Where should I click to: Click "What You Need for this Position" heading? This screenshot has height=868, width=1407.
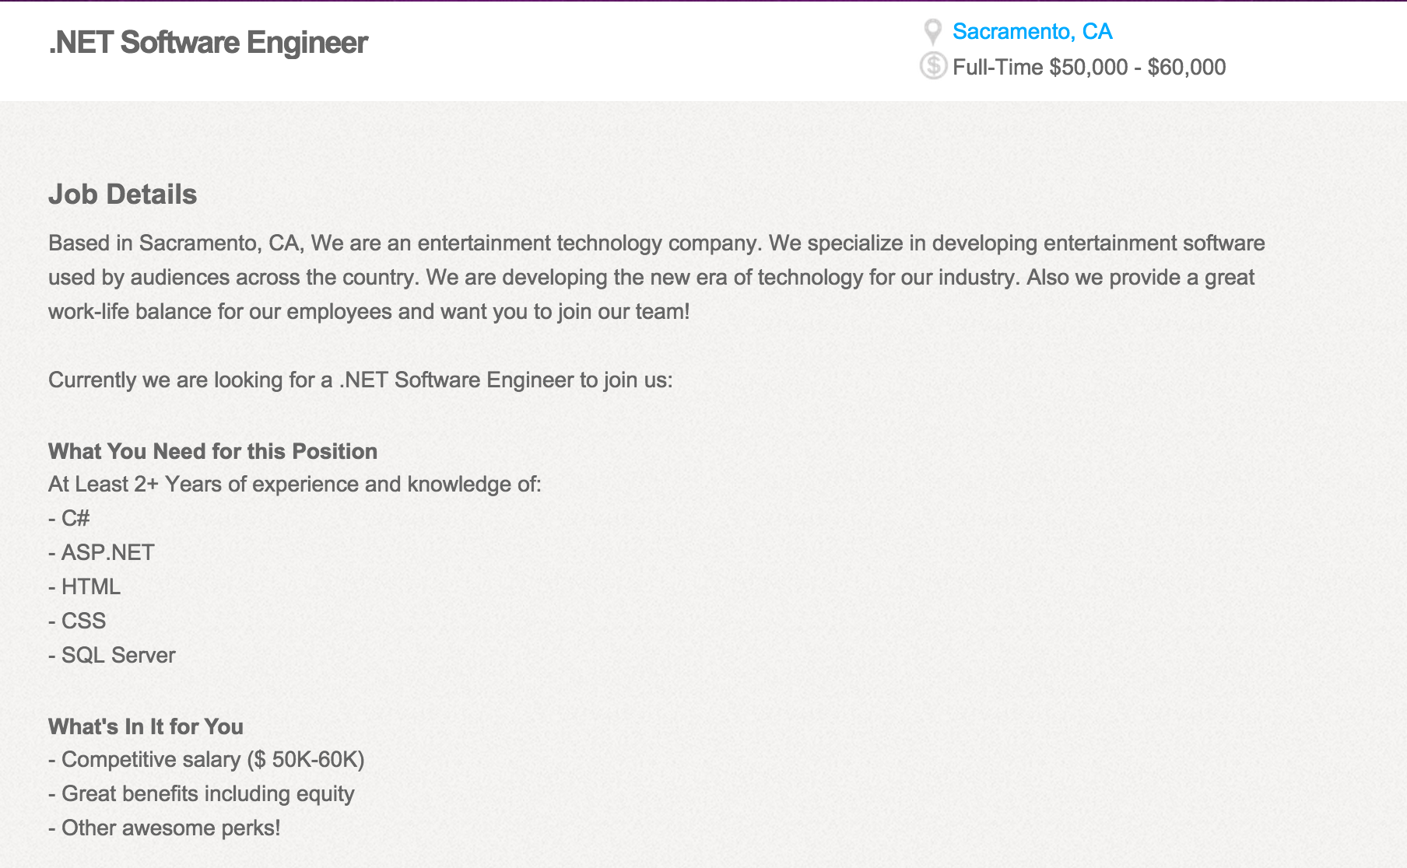[212, 451]
